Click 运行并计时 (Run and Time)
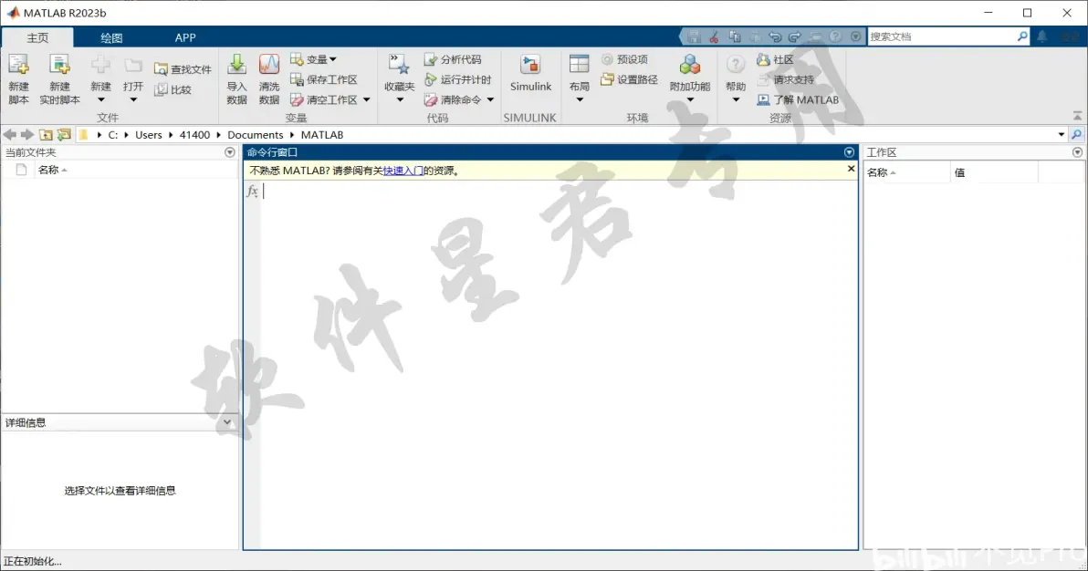 [x=457, y=79]
